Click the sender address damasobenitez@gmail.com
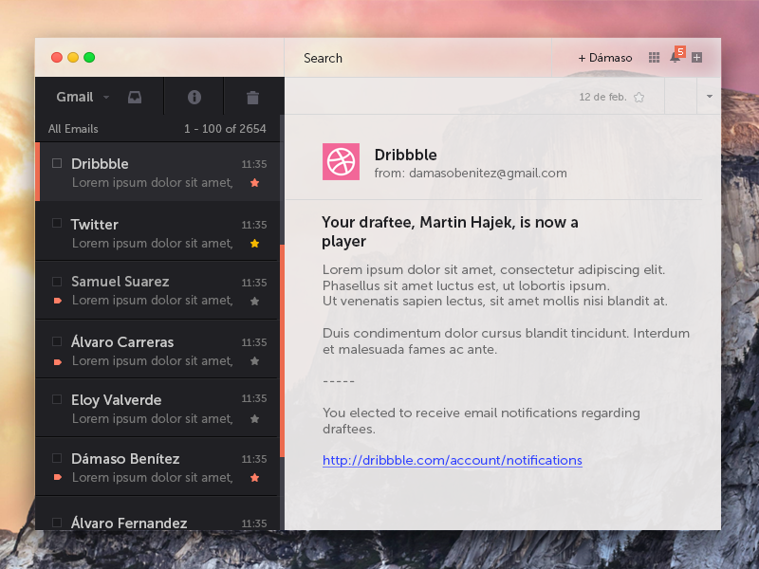Image resolution: width=759 pixels, height=569 pixels. coord(488,174)
